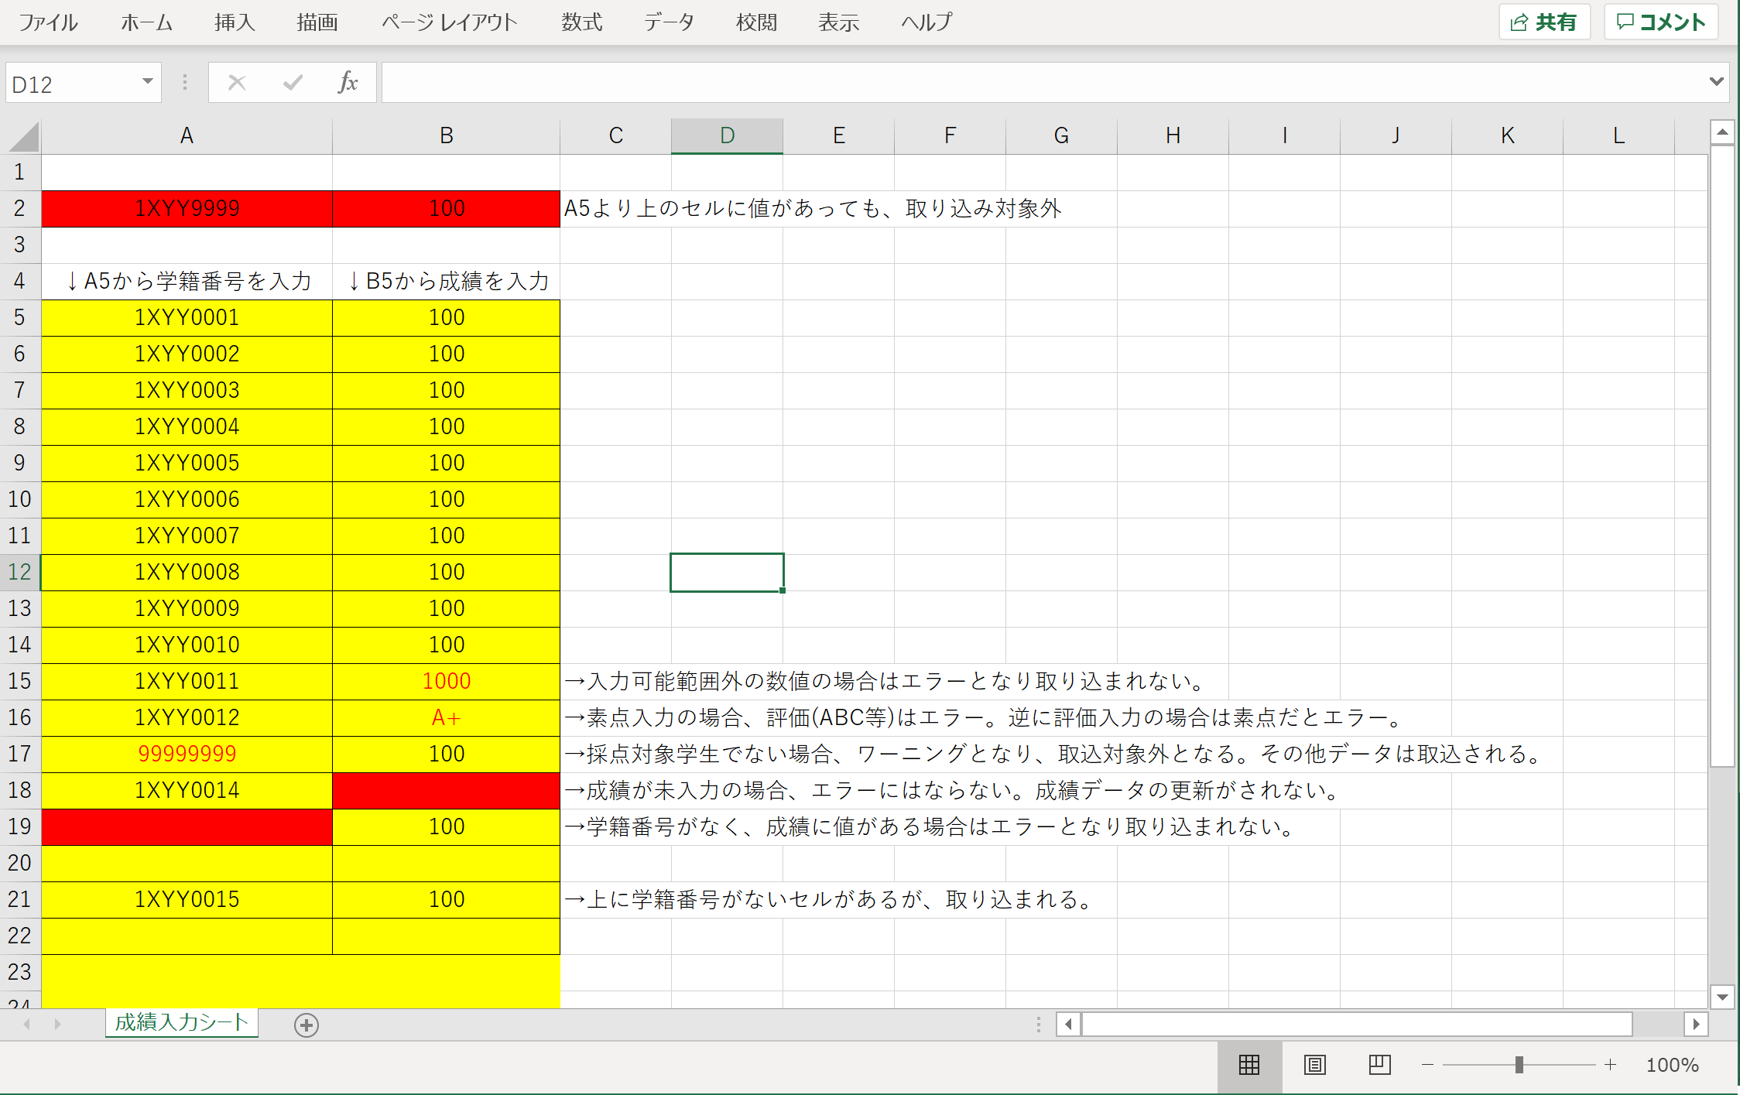Open the Name Box dropdown arrow

[147, 82]
